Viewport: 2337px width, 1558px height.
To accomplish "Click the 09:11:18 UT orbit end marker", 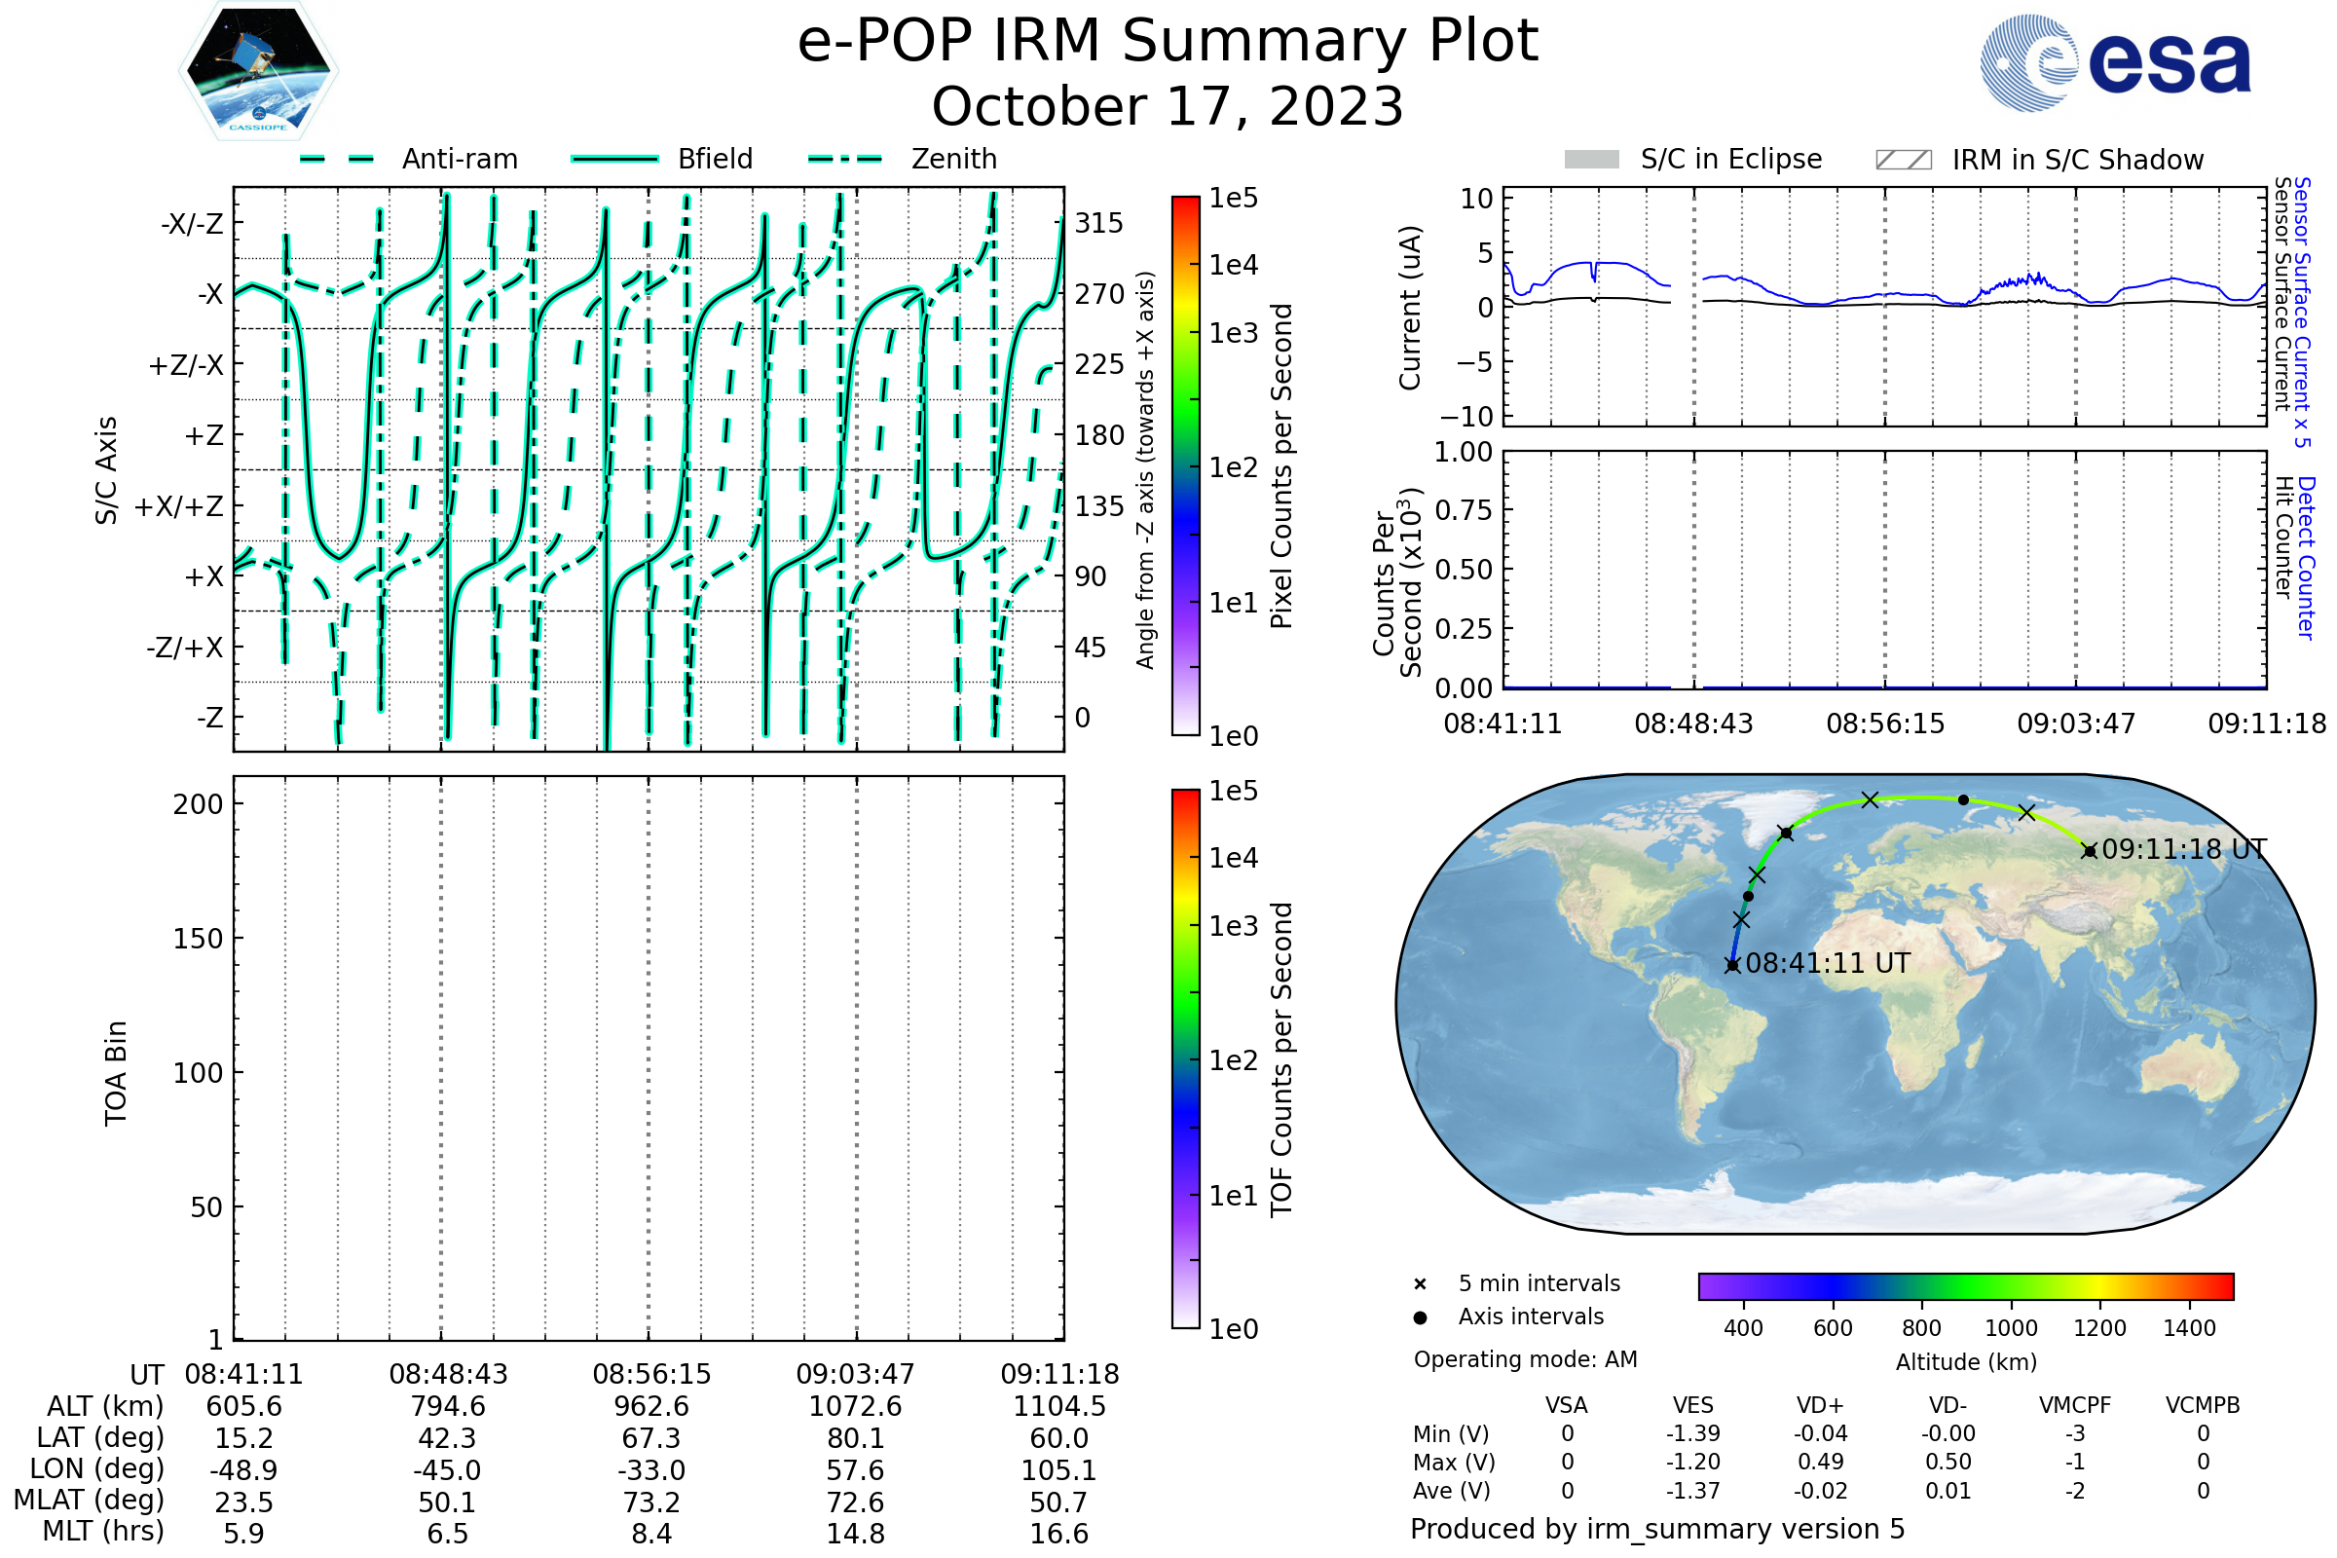I will (2089, 850).
